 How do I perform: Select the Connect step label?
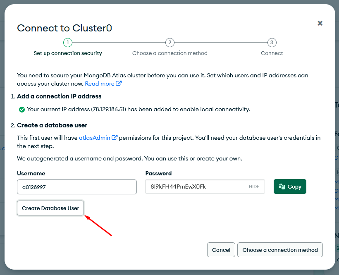272,53
